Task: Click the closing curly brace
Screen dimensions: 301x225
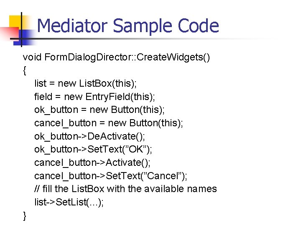Action: tap(25, 215)
